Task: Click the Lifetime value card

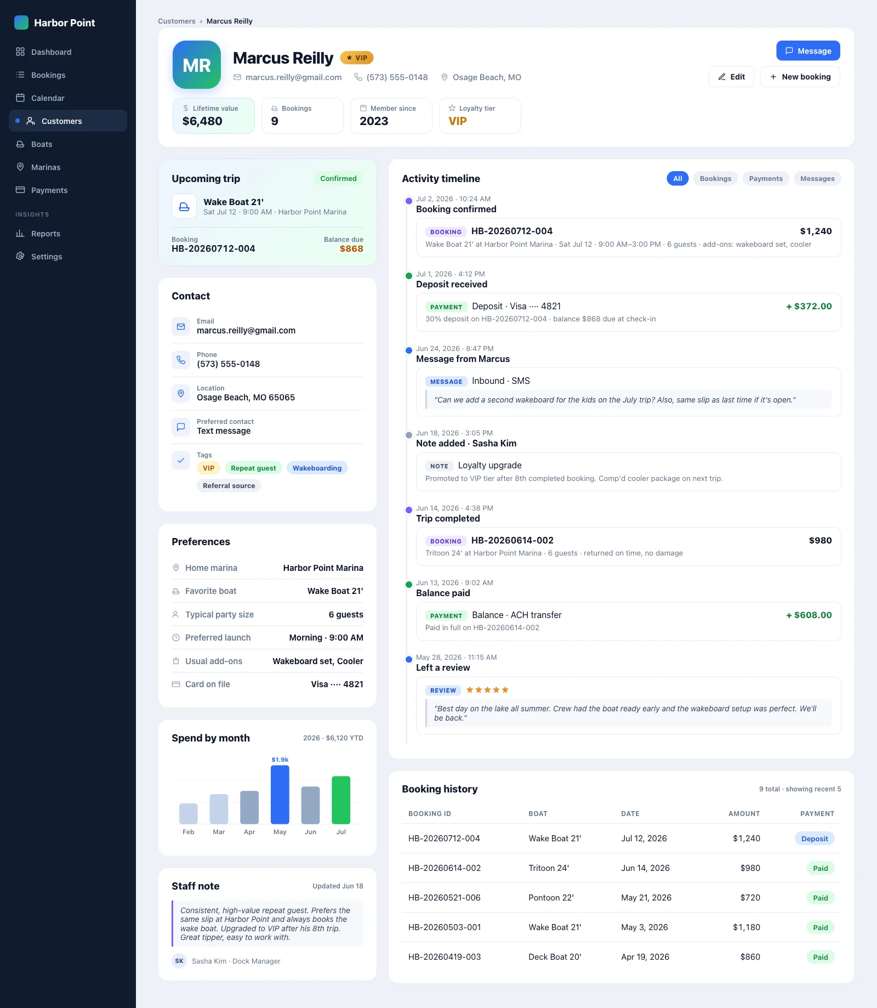Action: point(214,116)
